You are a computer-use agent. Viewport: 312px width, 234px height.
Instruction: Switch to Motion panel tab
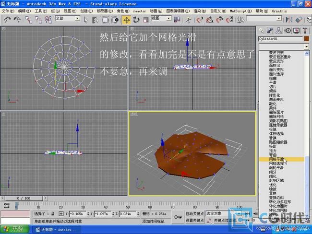(288, 31)
